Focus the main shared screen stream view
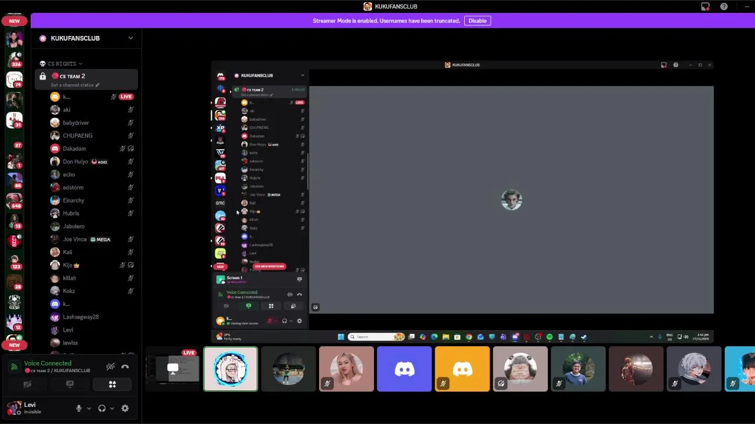755x424 pixels. click(462, 201)
